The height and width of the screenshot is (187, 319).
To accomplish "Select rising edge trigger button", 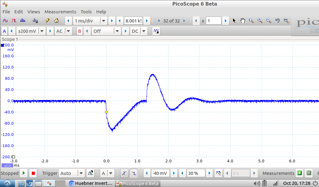I will pos(124,173).
